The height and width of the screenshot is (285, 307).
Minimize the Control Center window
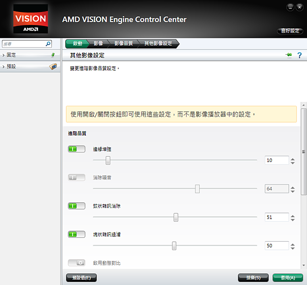(290, 7)
